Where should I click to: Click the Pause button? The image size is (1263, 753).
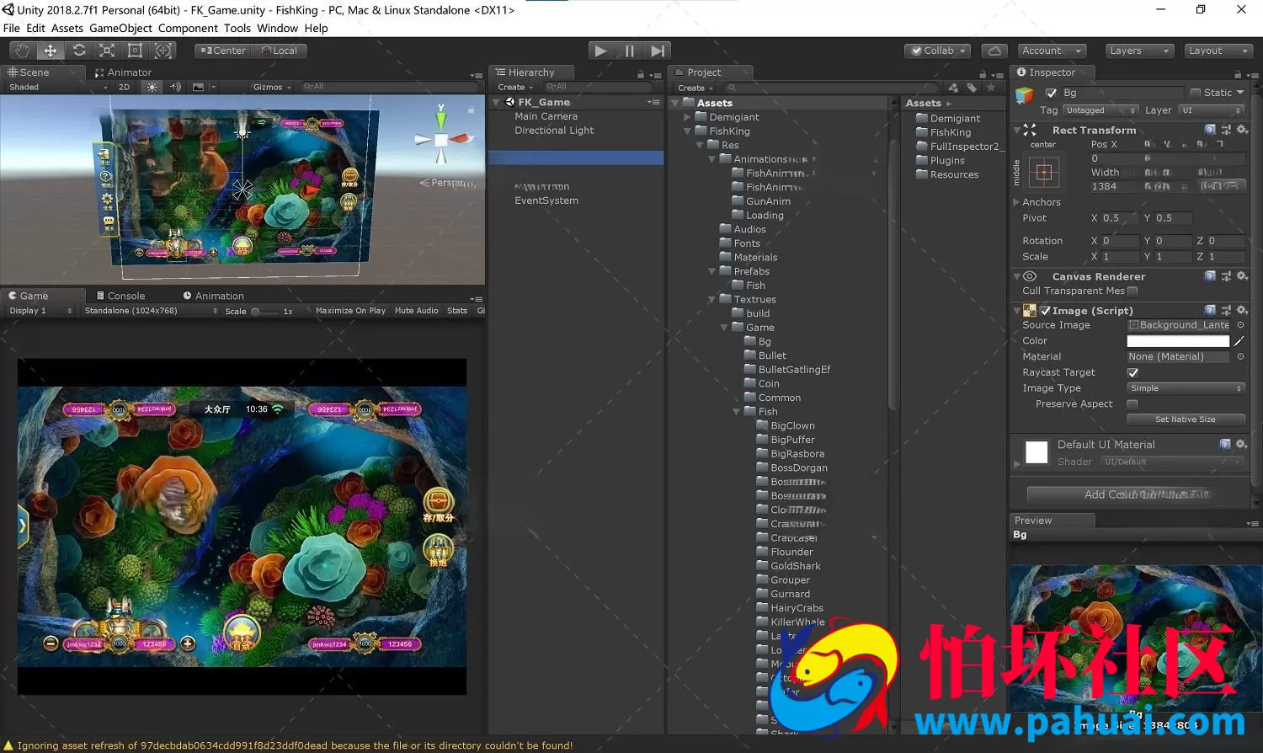(629, 51)
